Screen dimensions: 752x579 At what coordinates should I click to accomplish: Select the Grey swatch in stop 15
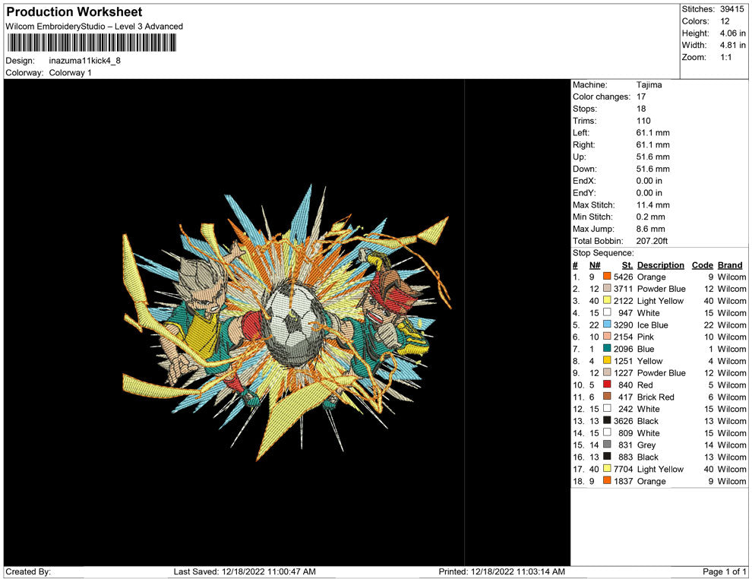(x=607, y=445)
